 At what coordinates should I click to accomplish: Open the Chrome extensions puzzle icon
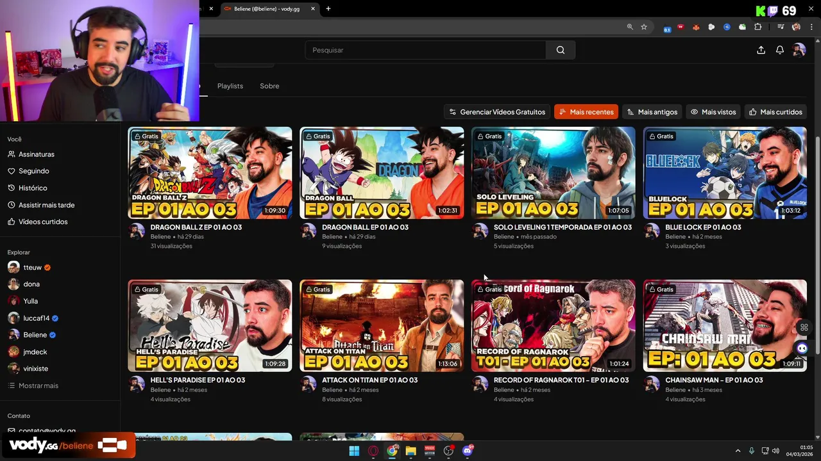[758, 27]
